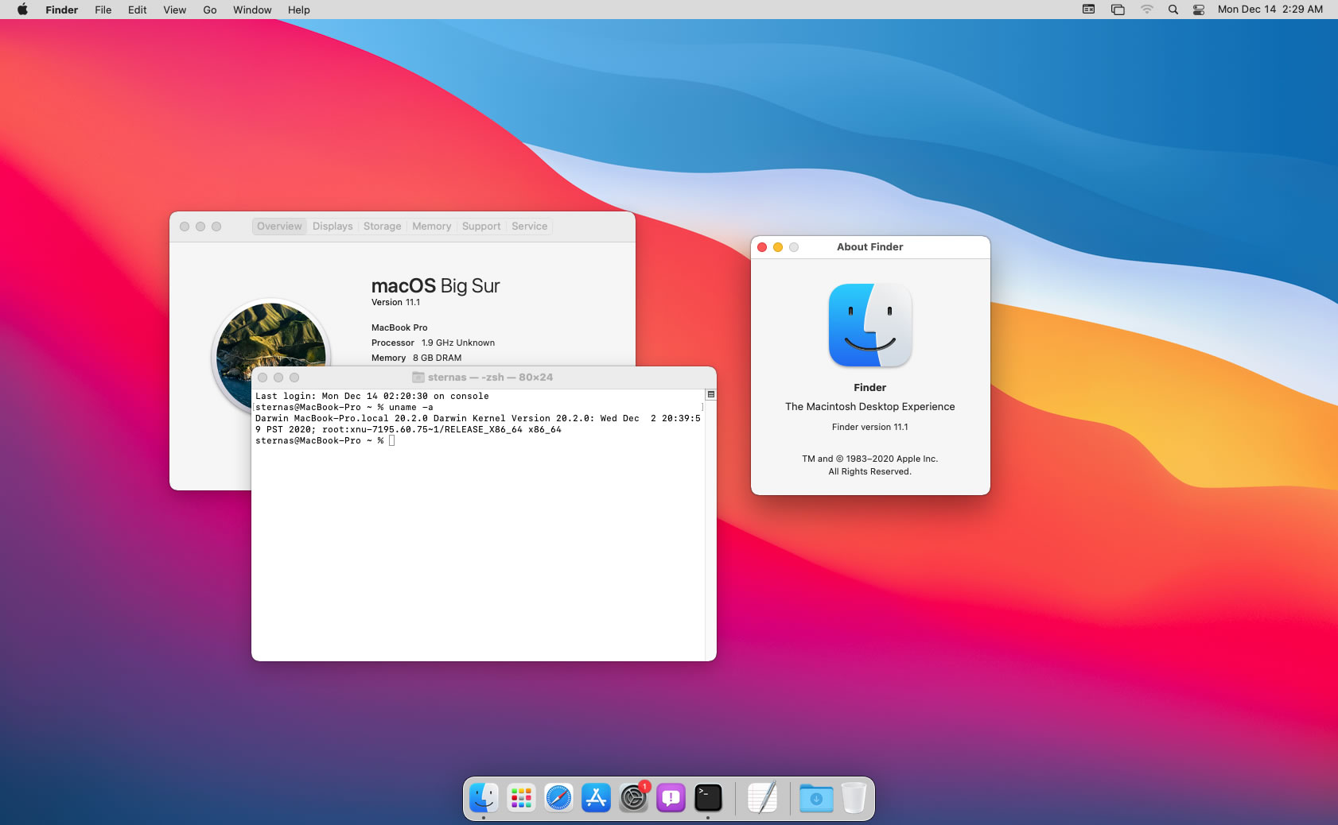The image size is (1338, 825).
Task: Click the Wi-Fi status icon
Action: (x=1146, y=10)
